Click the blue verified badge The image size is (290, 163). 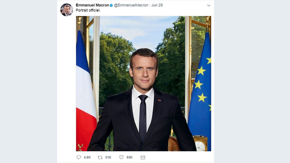click(111, 5)
